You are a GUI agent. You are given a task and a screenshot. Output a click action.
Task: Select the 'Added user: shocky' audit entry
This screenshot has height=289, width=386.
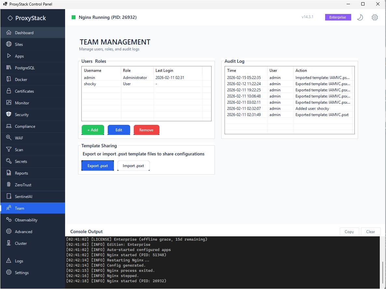290,109
